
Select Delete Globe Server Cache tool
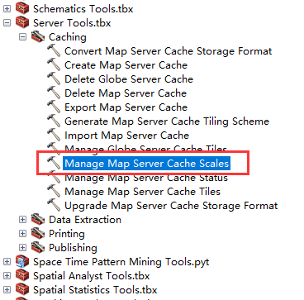(129, 79)
